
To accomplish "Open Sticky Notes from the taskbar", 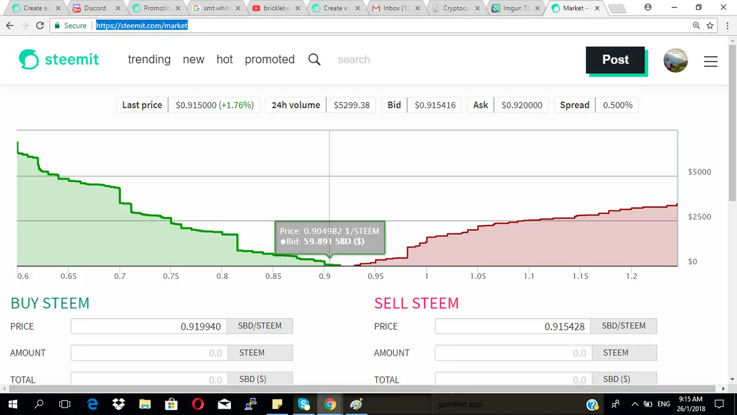I will click(x=277, y=404).
